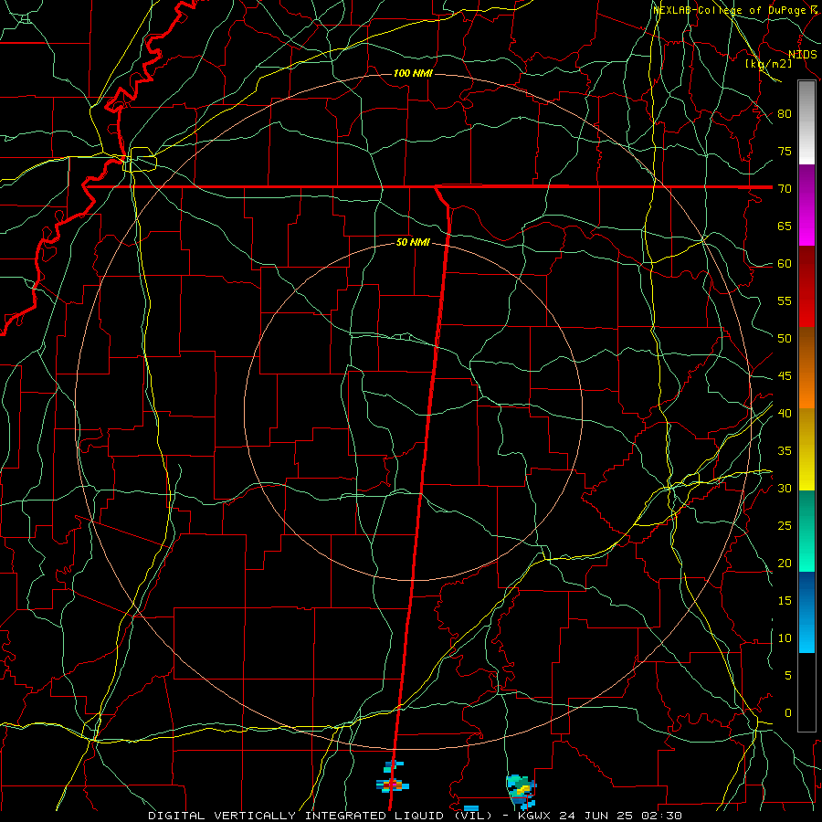Click the "100 NMI" range ring label
This screenshot has width=822, height=822.
click(413, 73)
